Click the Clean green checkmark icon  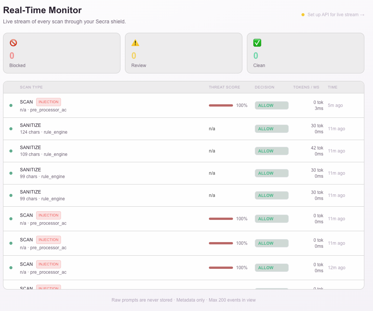coord(257,43)
